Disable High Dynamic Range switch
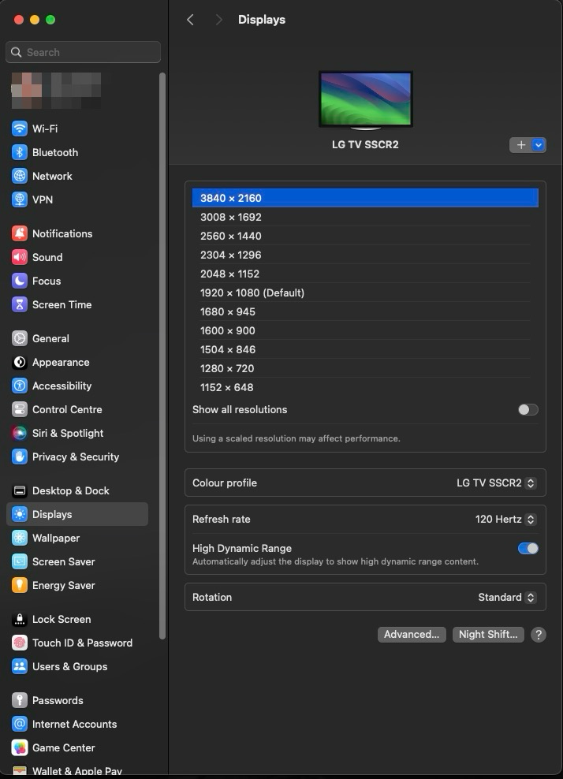 (x=528, y=548)
